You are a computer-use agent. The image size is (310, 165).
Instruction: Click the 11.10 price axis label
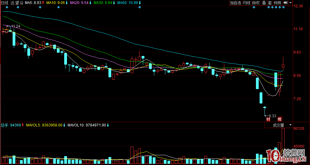(x=298, y=29)
